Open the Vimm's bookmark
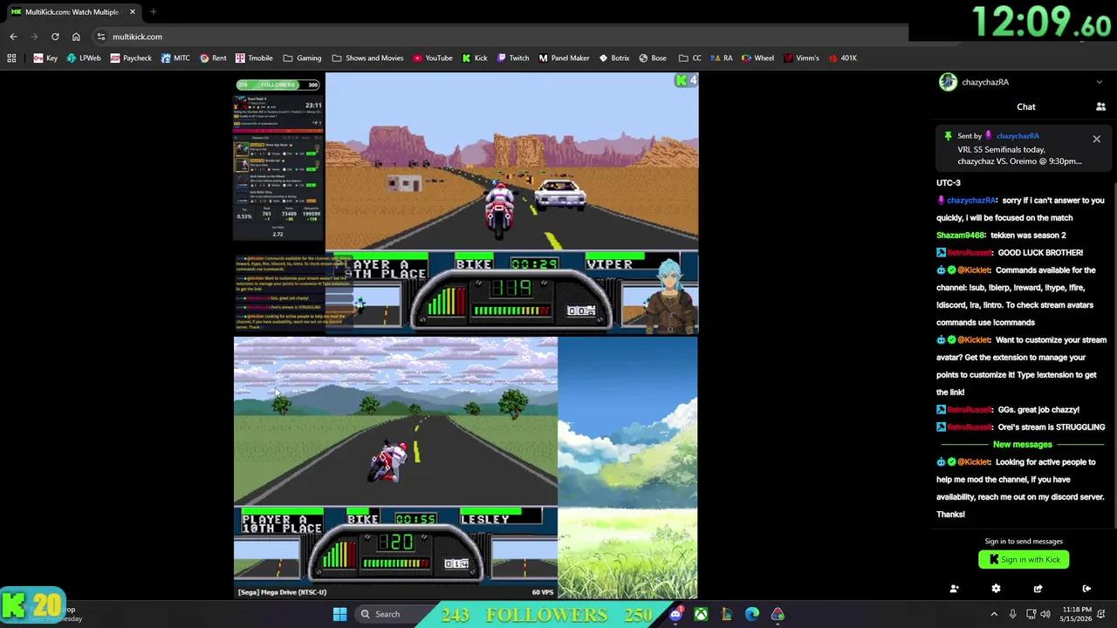The height and width of the screenshot is (628, 1117). pos(801,58)
